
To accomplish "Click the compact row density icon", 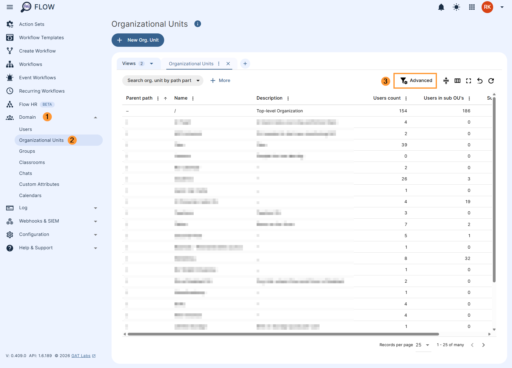I will (446, 81).
